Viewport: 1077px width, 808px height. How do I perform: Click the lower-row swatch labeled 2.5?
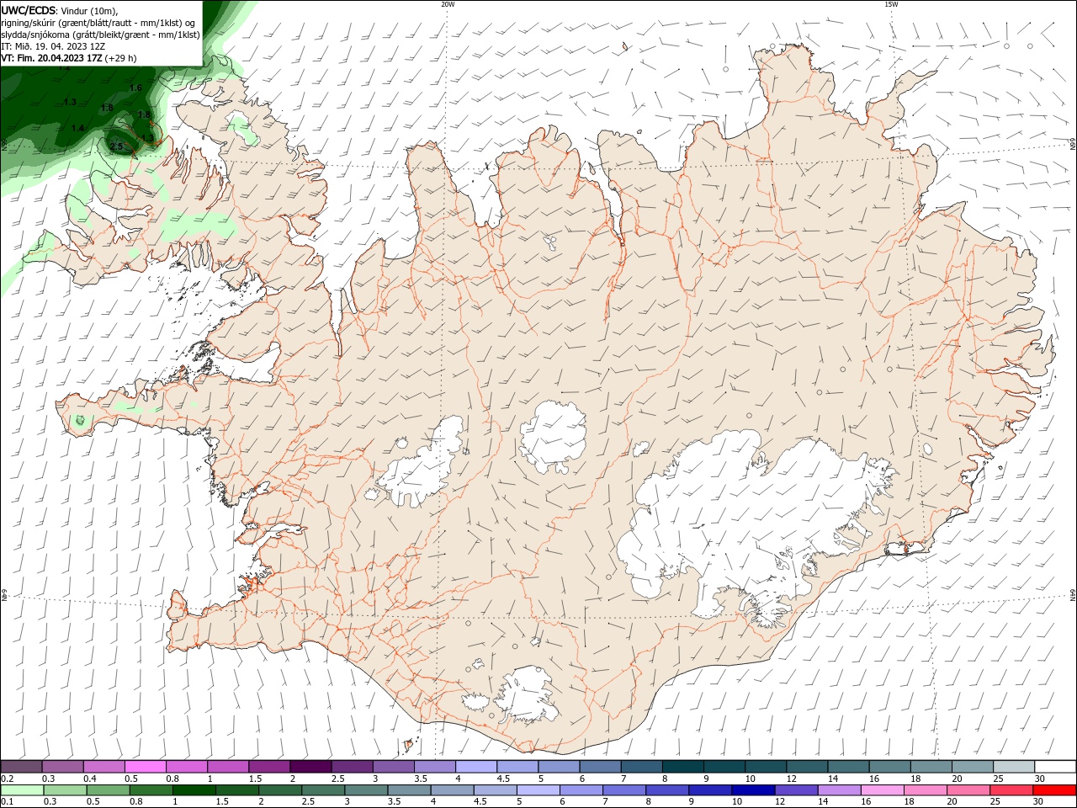(322, 790)
